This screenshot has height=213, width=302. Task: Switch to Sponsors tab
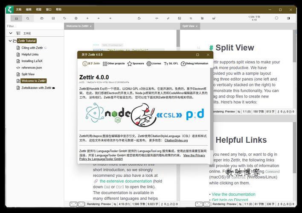[136, 63]
